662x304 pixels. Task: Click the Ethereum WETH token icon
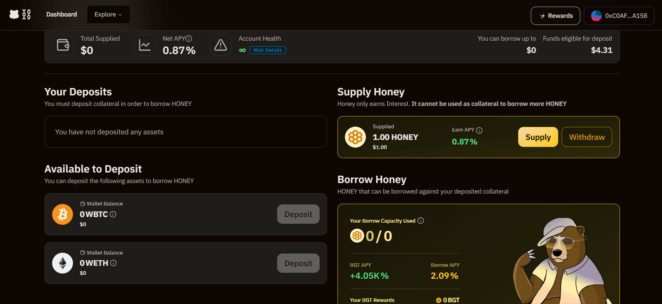click(x=62, y=263)
